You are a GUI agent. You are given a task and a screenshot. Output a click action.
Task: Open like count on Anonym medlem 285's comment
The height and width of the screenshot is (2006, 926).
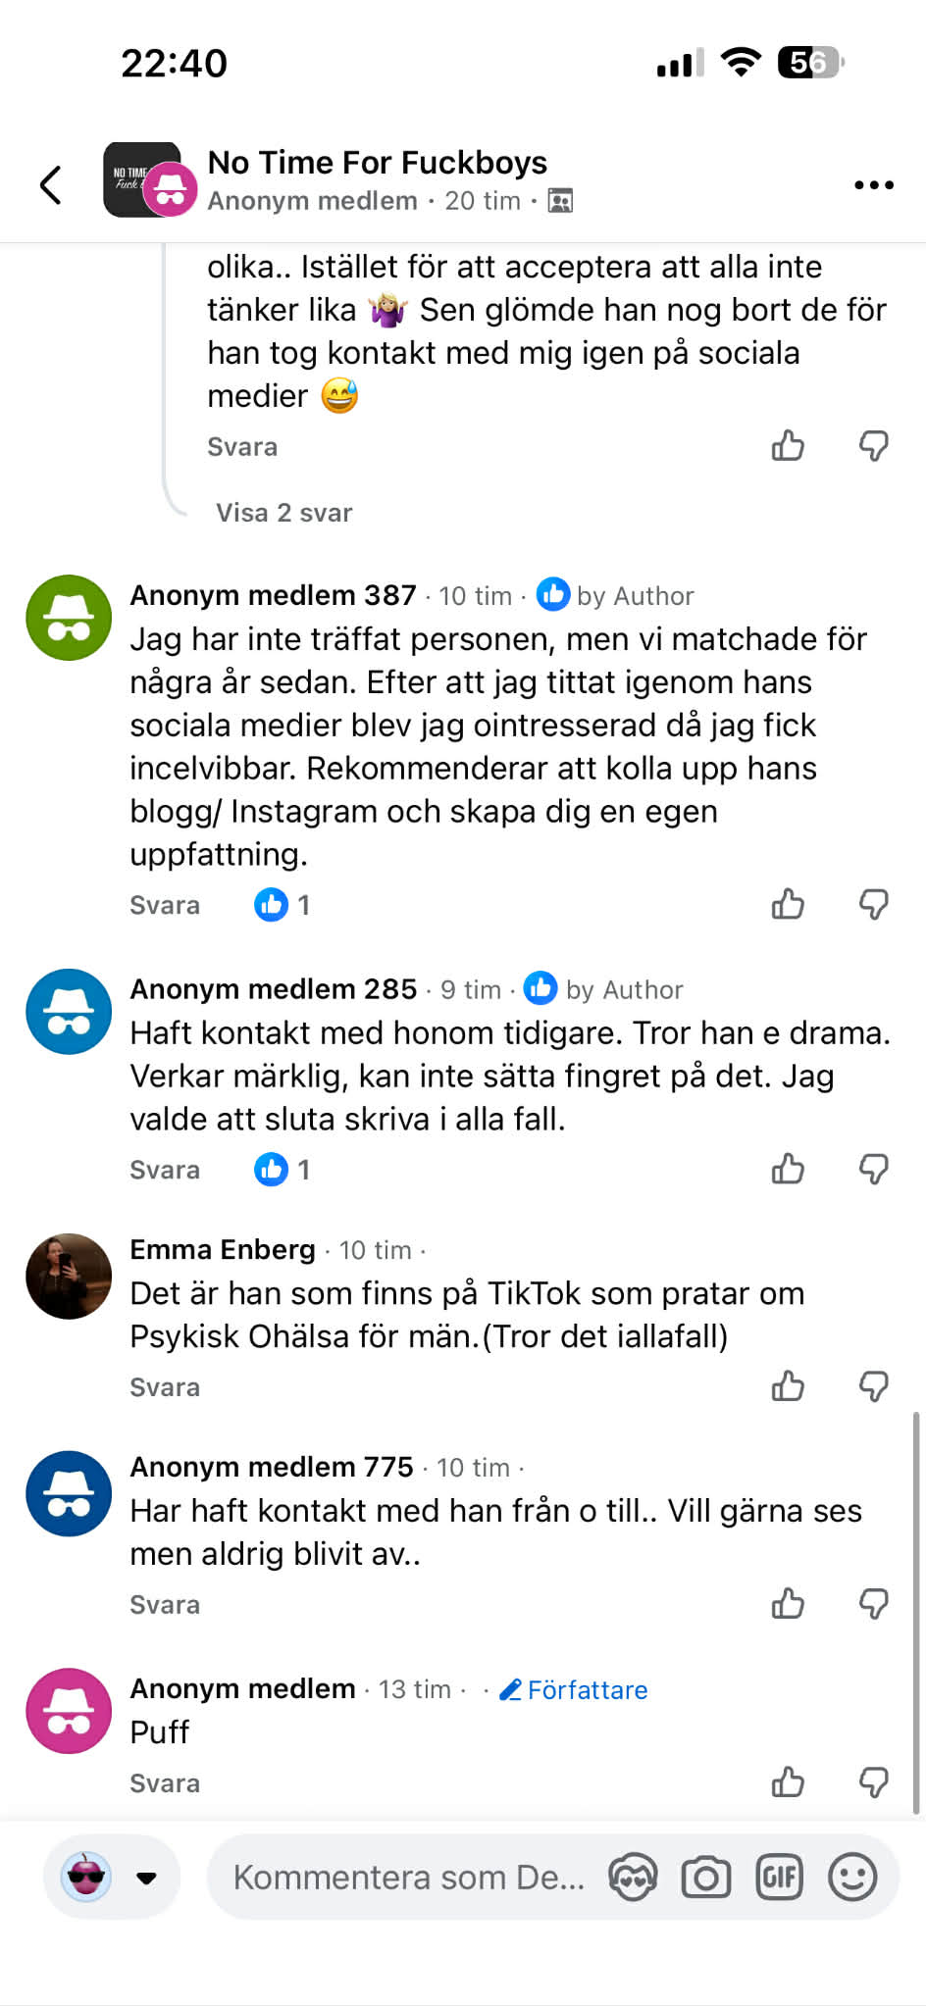[x=283, y=1170]
